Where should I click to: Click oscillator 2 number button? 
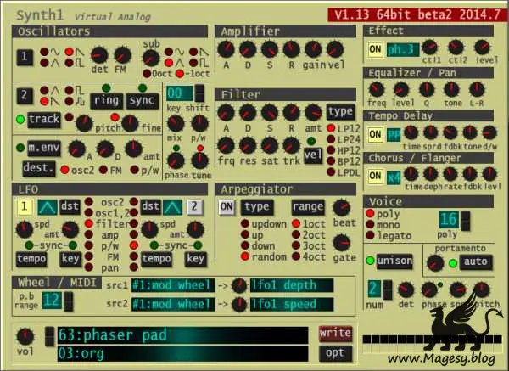(x=25, y=96)
